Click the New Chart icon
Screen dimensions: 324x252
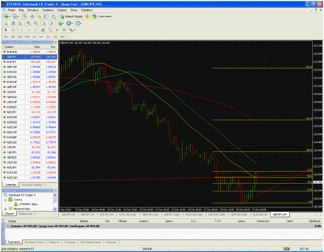[x=6, y=16]
